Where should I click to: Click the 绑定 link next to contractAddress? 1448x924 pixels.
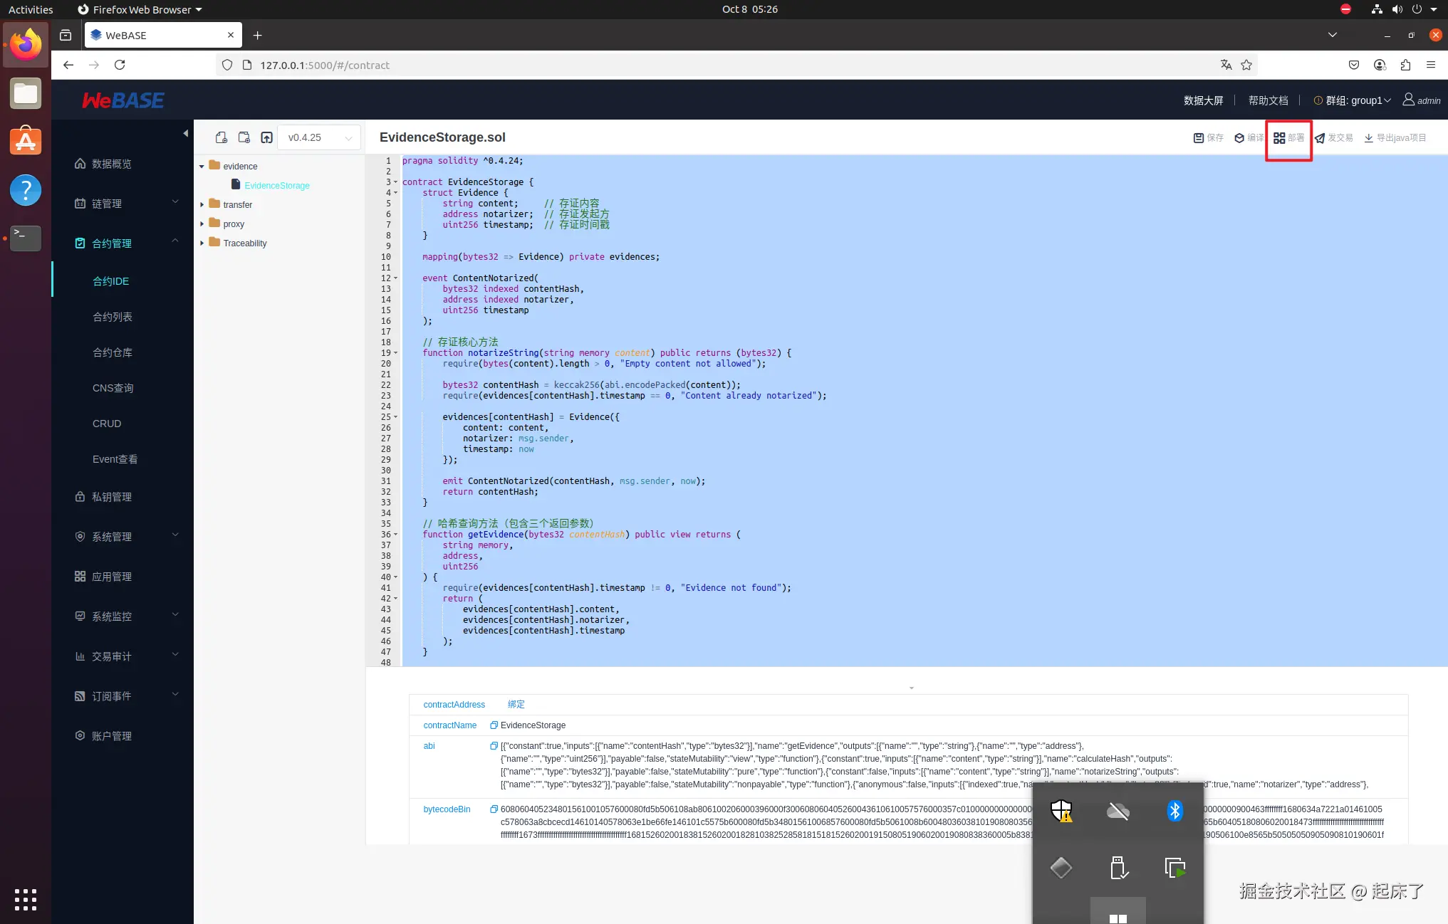point(516,705)
